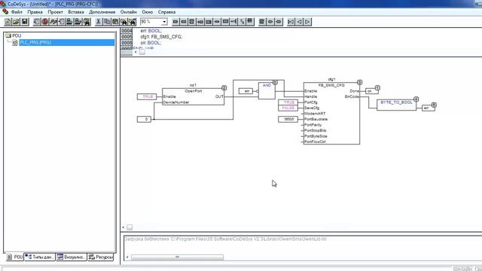Click the Find Next binoculars icon
This screenshot has width=482, height=271.
pyautogui.click(x=133, y=22)
